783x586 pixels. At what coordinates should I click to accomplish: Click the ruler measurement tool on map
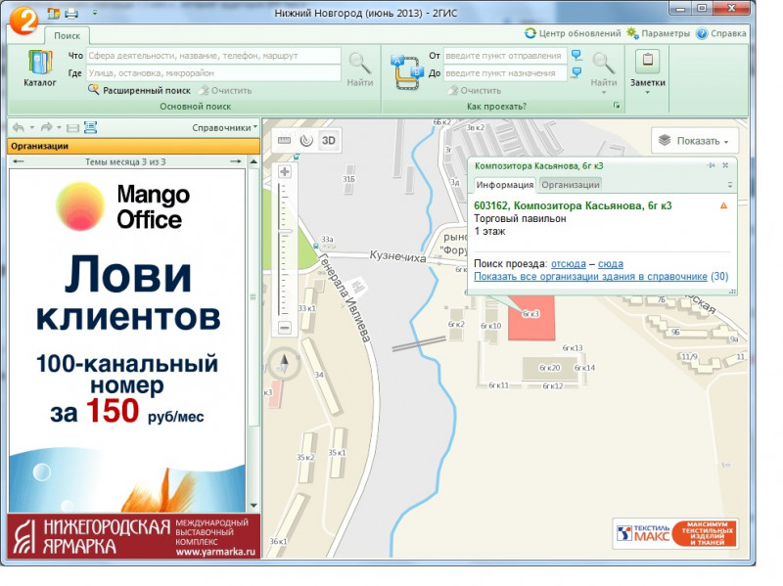point(285,140)
